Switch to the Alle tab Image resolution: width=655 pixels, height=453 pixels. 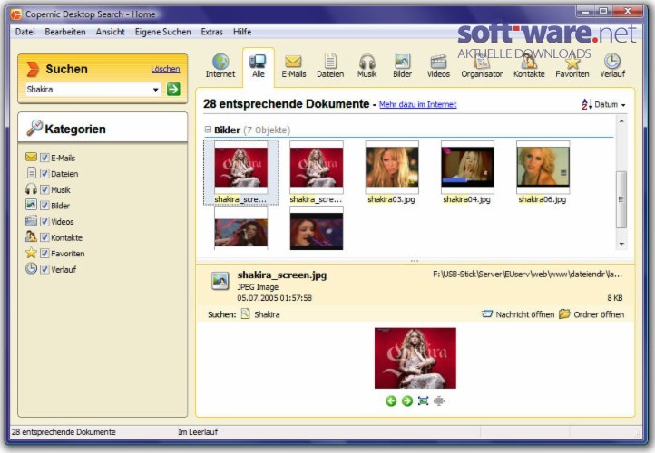(x=259, y=66)
